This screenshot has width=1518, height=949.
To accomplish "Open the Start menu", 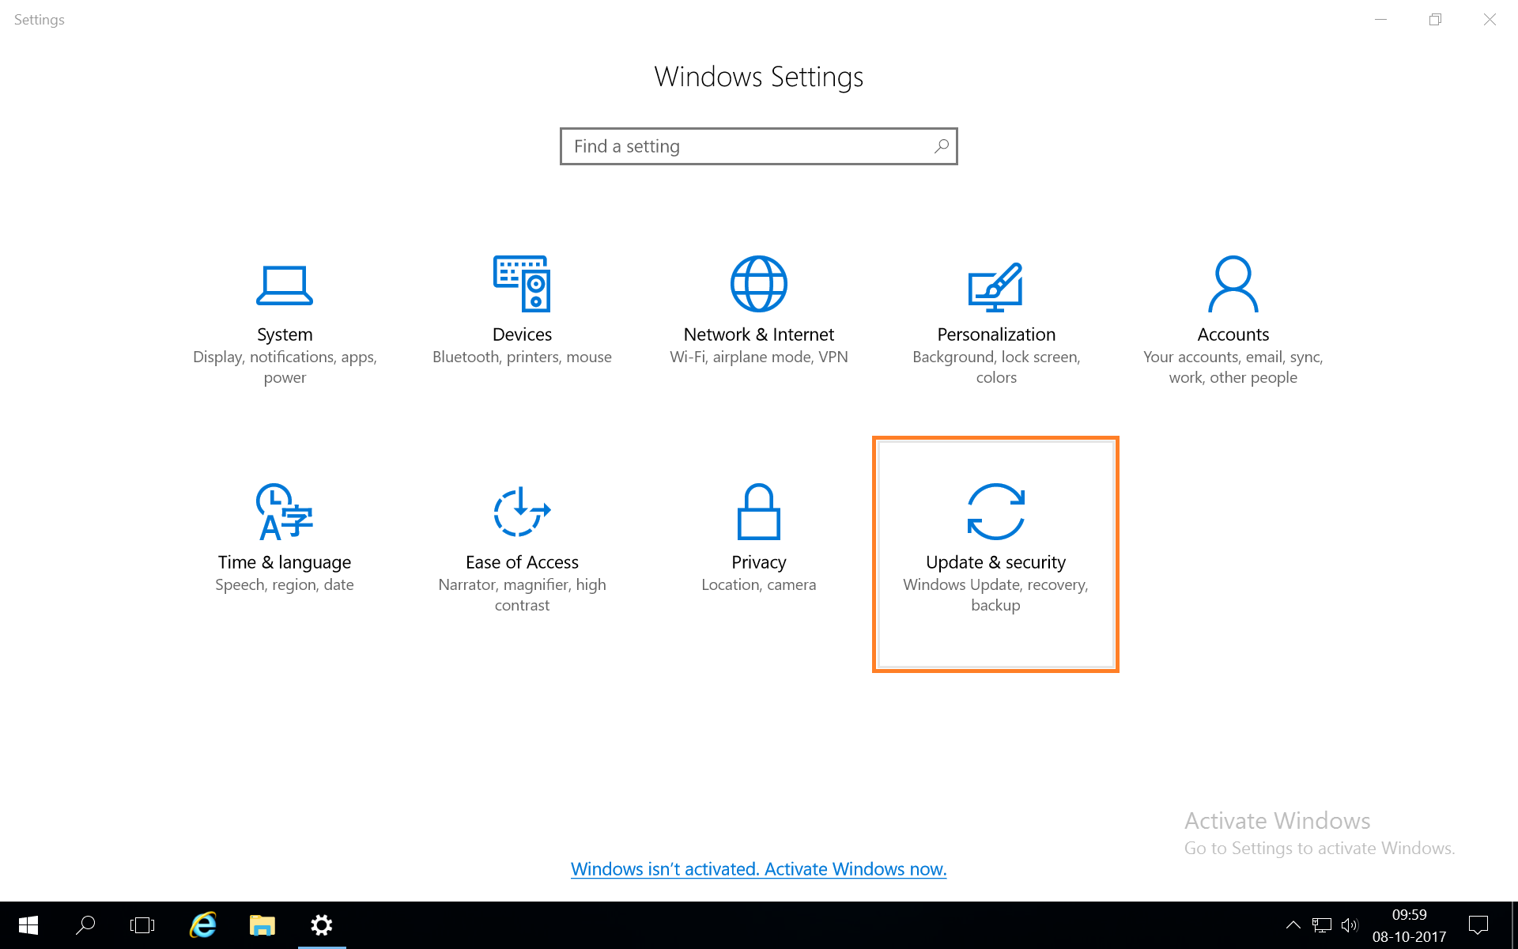I will pyautogui.click(x=28, y=925).
